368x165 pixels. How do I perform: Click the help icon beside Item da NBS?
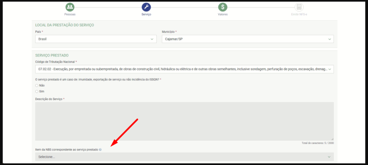point(100,149)
